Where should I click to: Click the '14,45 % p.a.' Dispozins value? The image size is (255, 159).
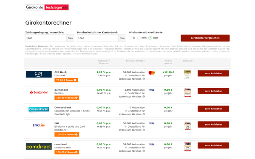(104, 93)
